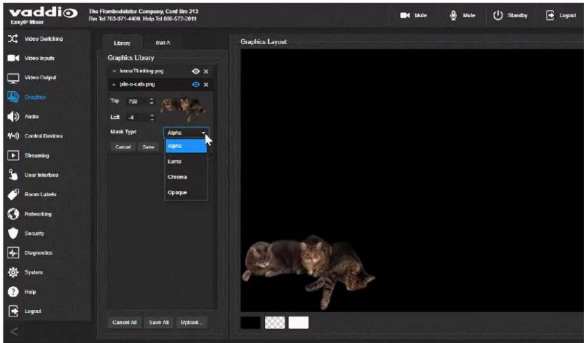Expand the lemurThinking.png entry
The height and width of the screenshot is (343, 584).
point(114,71)
